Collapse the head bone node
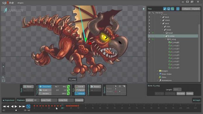The image size is (203, 114). click(x=162, y=30)
